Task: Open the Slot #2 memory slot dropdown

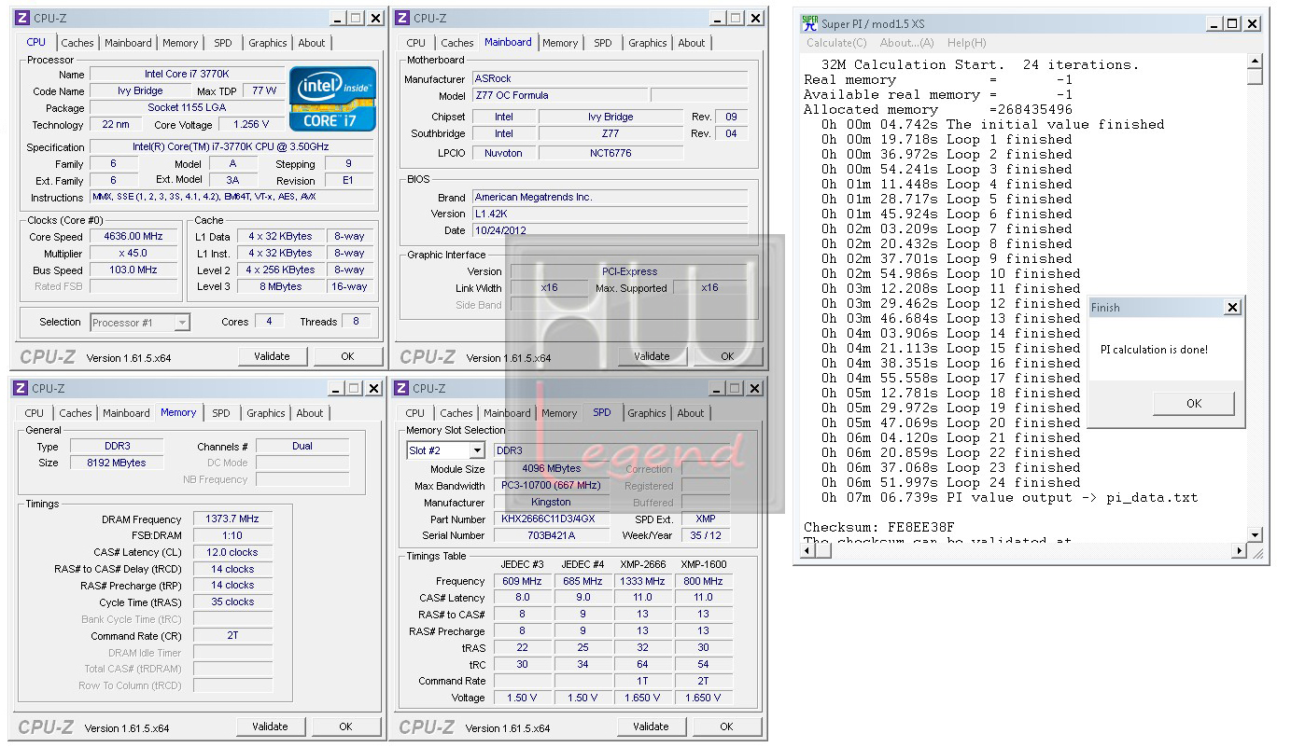Action: [x=446, y=450]
